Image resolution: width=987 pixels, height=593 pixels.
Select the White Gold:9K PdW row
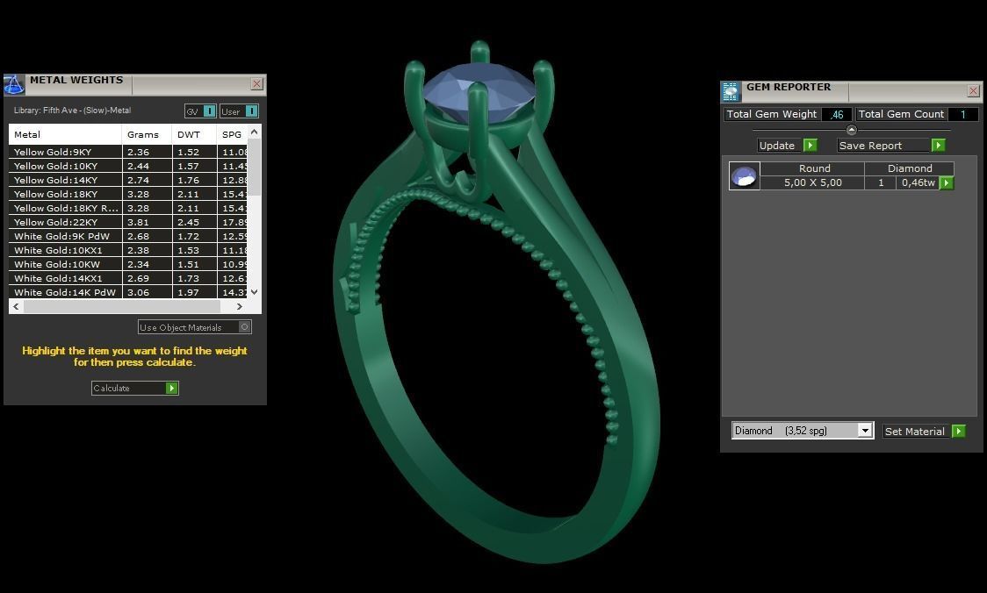[128, 237]
